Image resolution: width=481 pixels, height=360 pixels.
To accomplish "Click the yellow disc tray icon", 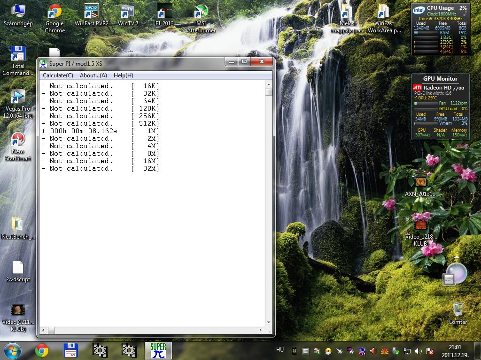I will click(x=328, y=351).
